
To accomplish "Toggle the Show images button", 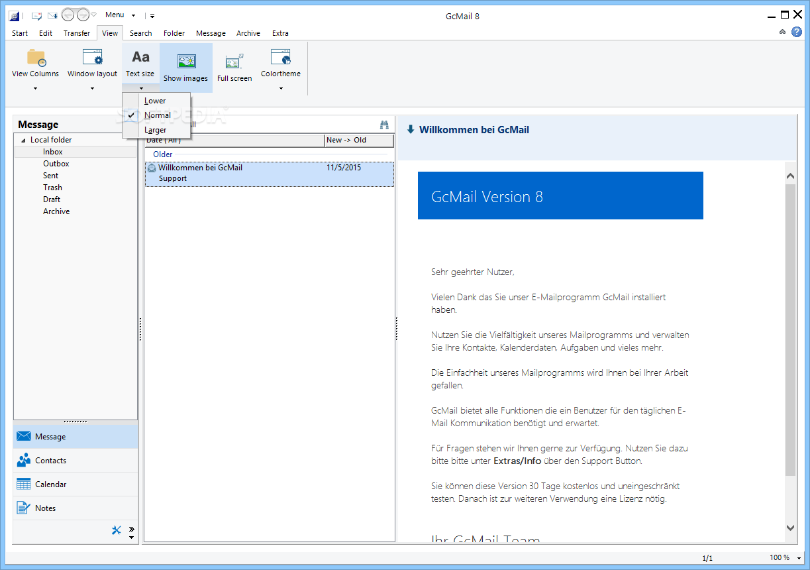I will coord(186,68).
